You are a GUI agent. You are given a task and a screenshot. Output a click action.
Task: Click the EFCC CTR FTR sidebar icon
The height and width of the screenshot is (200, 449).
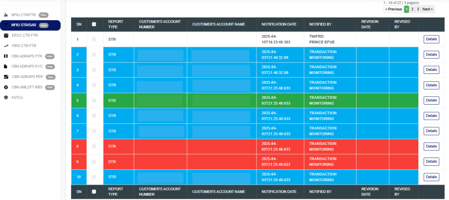(x=6, y=35)
